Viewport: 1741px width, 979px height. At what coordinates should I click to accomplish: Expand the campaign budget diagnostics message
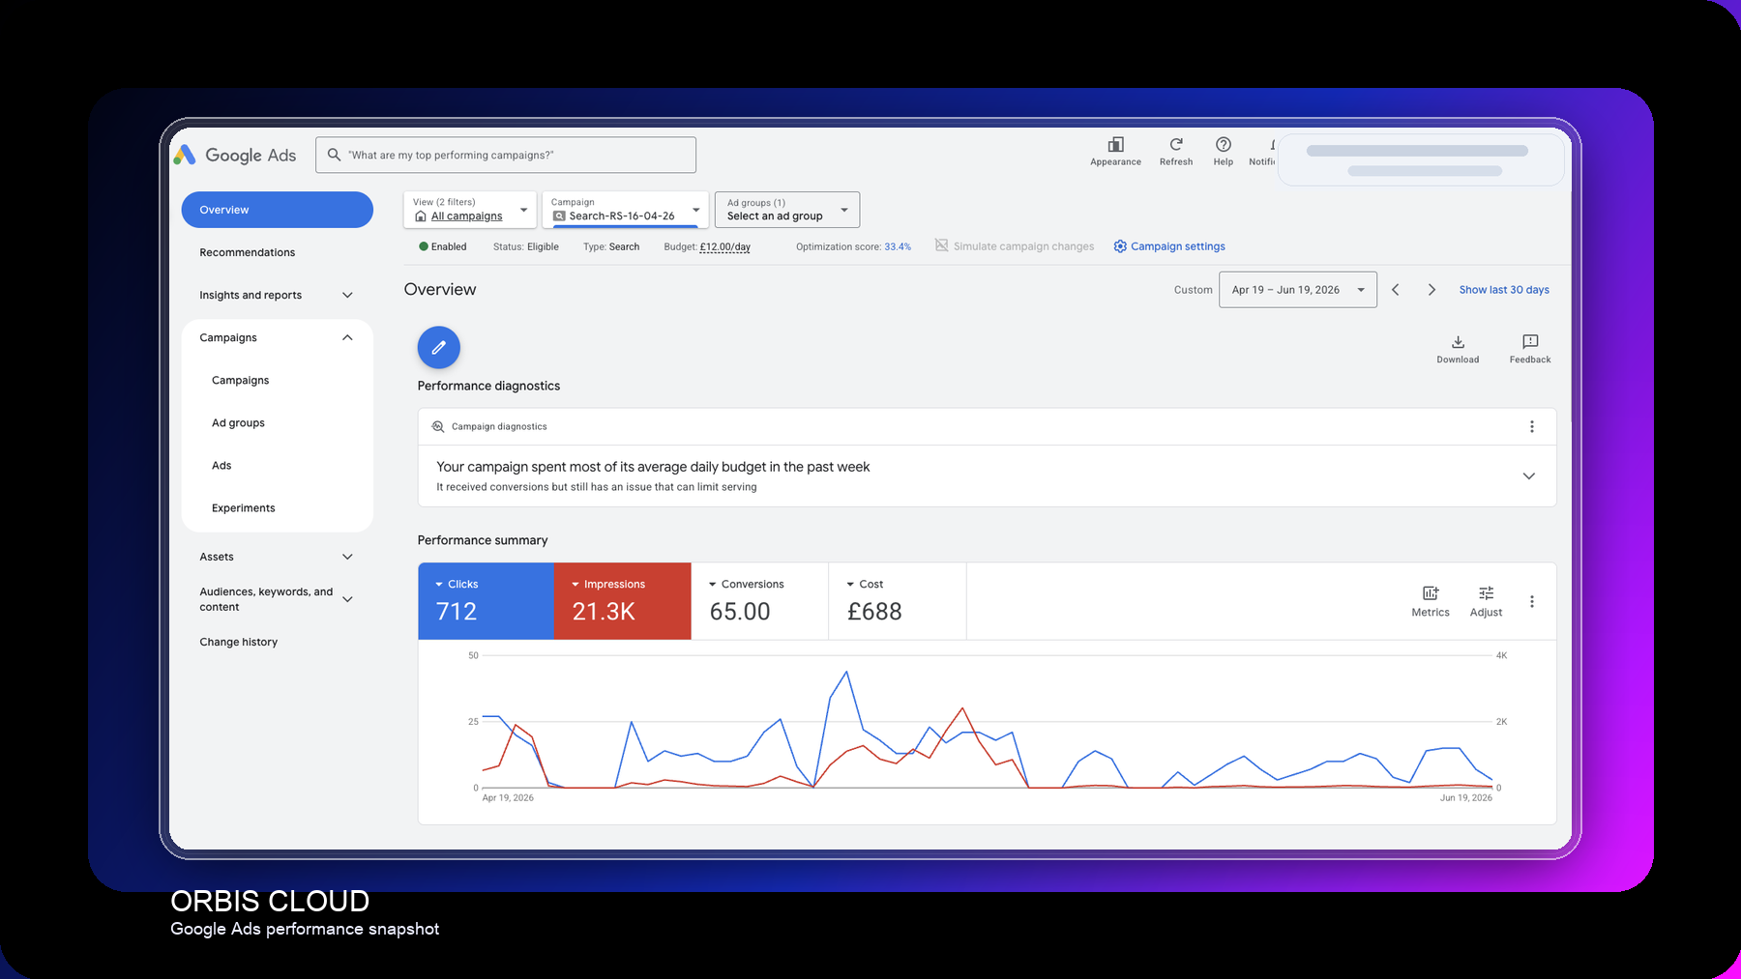click(x=1528, y=476)
